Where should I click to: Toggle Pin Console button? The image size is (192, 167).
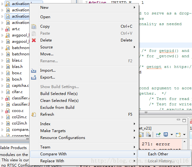(x=158, y=135)
